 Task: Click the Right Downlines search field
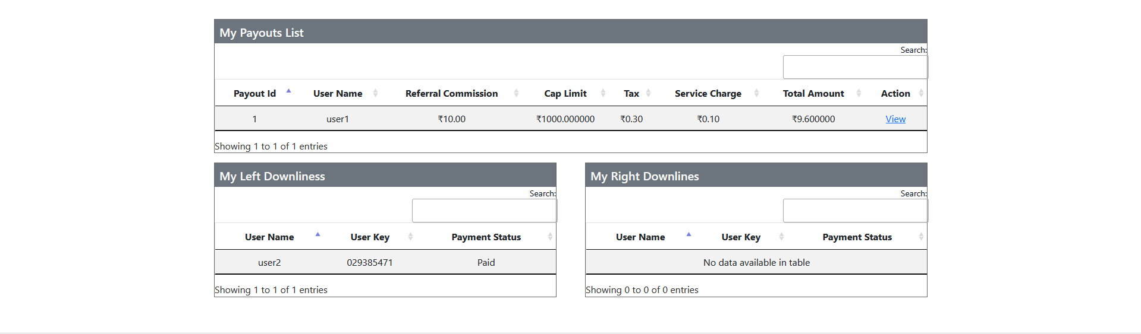click(854, 211)
